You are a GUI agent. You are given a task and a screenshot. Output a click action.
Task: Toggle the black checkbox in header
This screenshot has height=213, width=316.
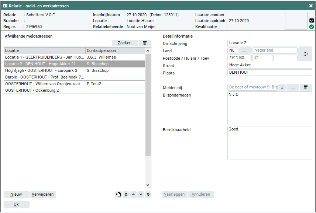point(312,21)
